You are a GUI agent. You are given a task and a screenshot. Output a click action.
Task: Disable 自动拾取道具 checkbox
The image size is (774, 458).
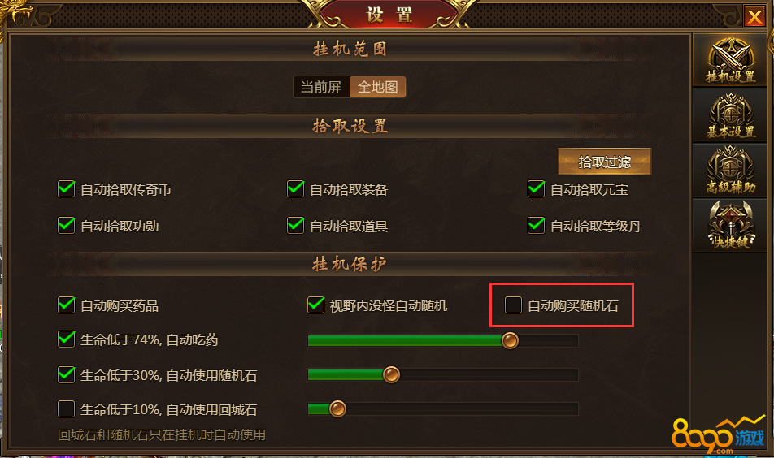point(295,225)
